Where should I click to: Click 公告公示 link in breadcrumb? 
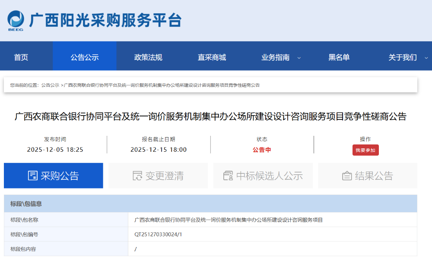click(x=50, y=85)
